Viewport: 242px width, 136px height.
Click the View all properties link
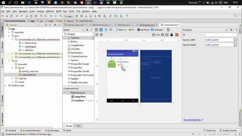(x=192, y=120)
